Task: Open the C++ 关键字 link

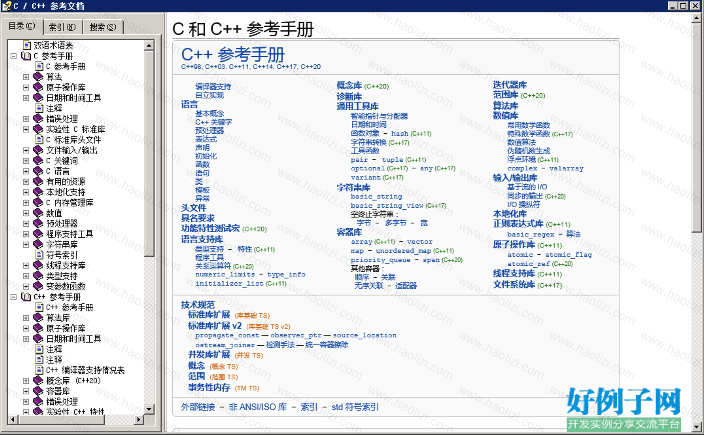Action: tap(214, 122)
